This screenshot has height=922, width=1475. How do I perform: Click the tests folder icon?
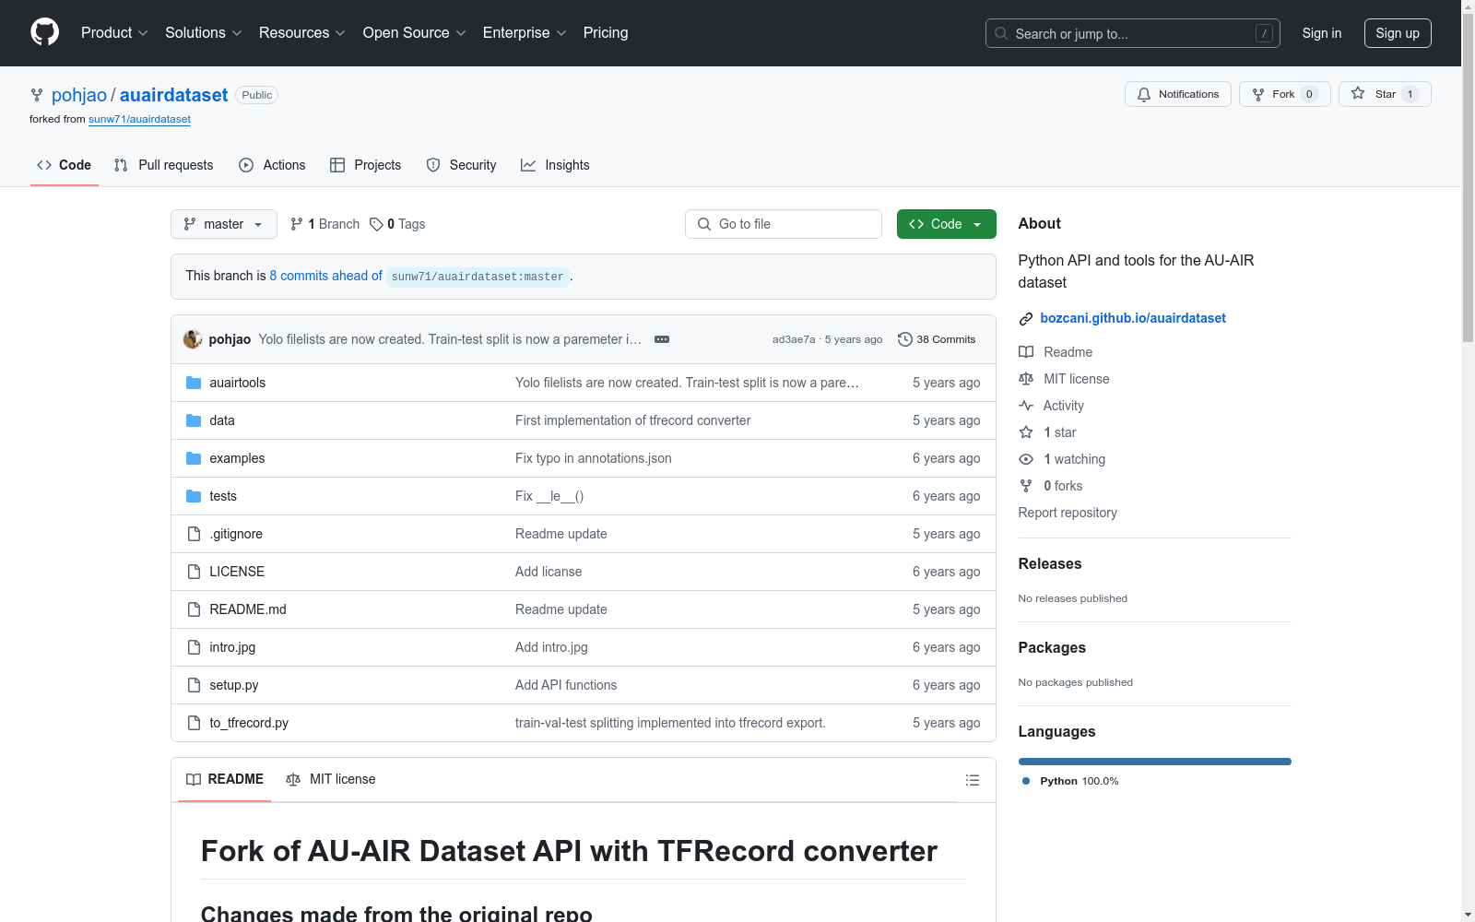click(x=194, y=496)
